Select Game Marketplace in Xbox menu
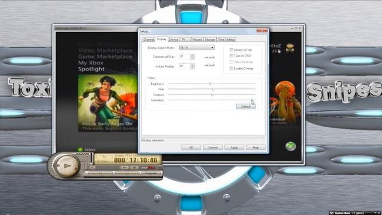Viewport: 382px width, 215px height. 105,57
